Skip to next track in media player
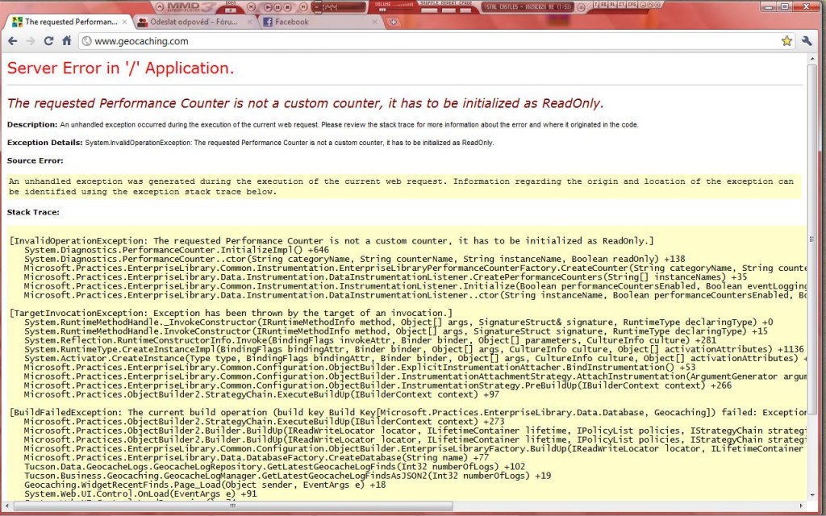 [303, 7]
